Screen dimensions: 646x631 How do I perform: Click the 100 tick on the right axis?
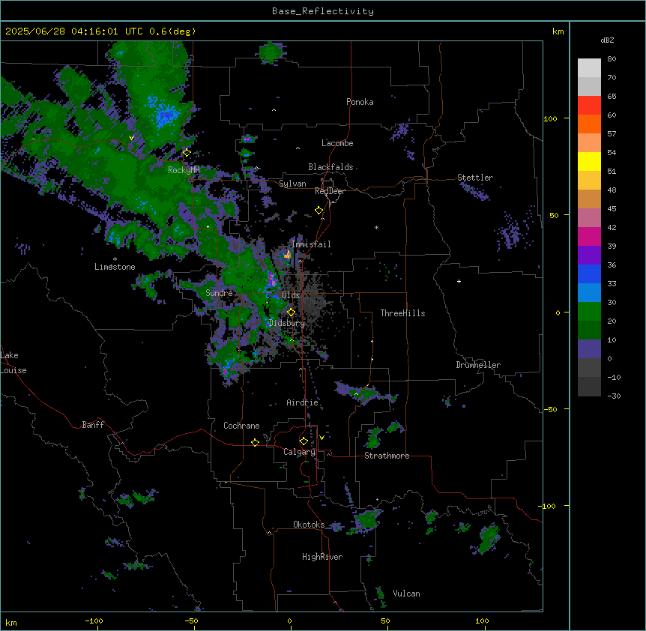(x=550, y=118)
